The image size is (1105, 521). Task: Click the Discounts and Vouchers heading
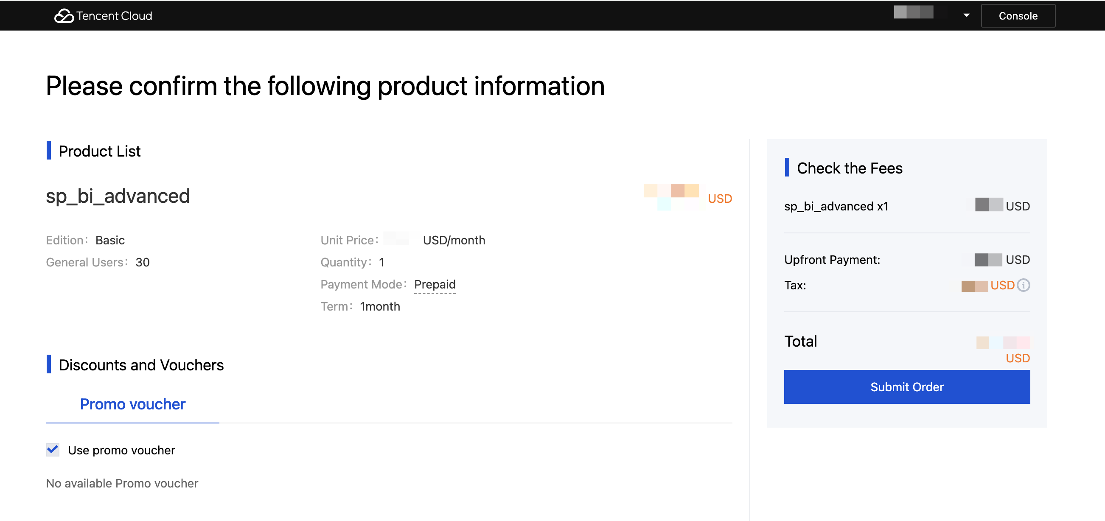pyautogui.click(x=141, y=365)
